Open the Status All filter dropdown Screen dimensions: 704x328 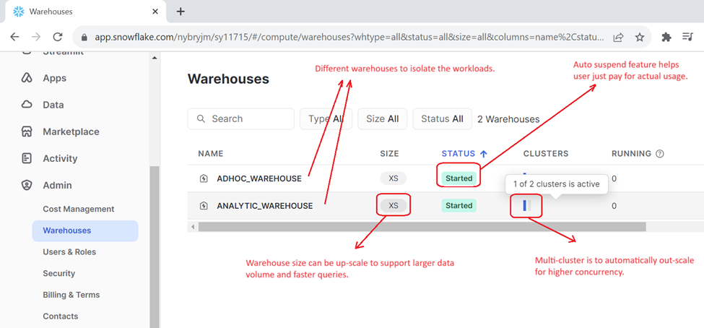pos(442,118)
